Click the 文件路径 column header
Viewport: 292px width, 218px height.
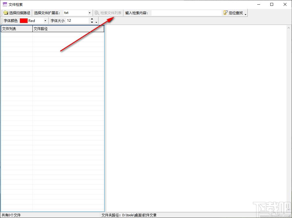(x=68, y=29)
